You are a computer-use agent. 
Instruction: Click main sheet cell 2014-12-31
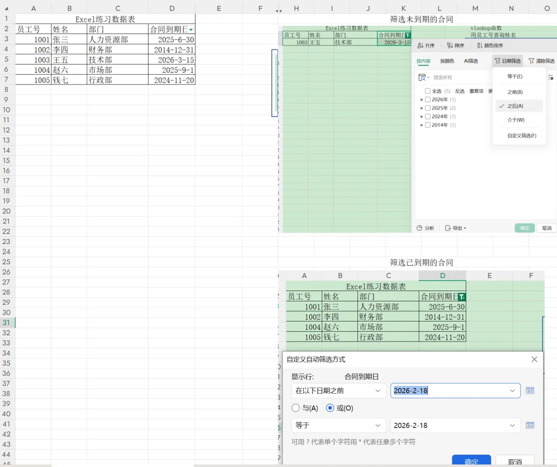click(172, 50)
